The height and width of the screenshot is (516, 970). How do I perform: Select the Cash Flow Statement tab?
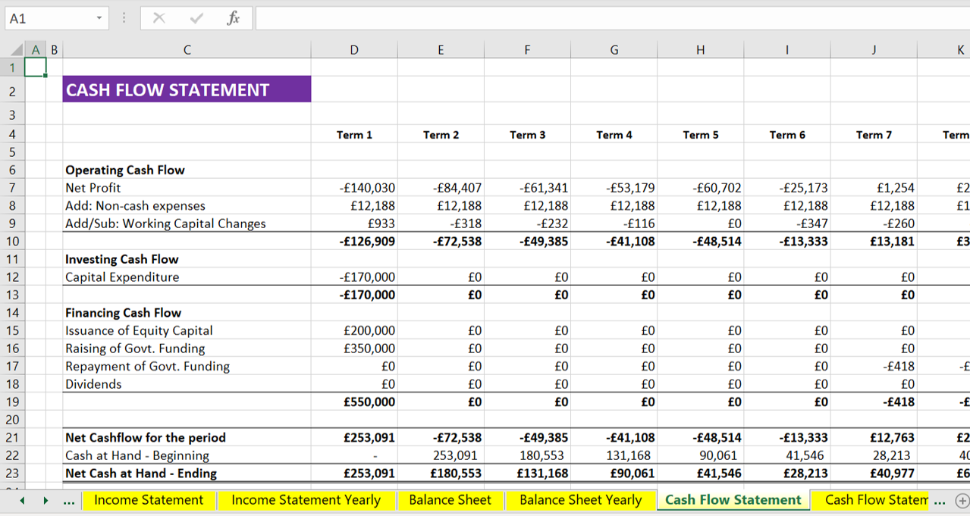(x=733, y=500)
